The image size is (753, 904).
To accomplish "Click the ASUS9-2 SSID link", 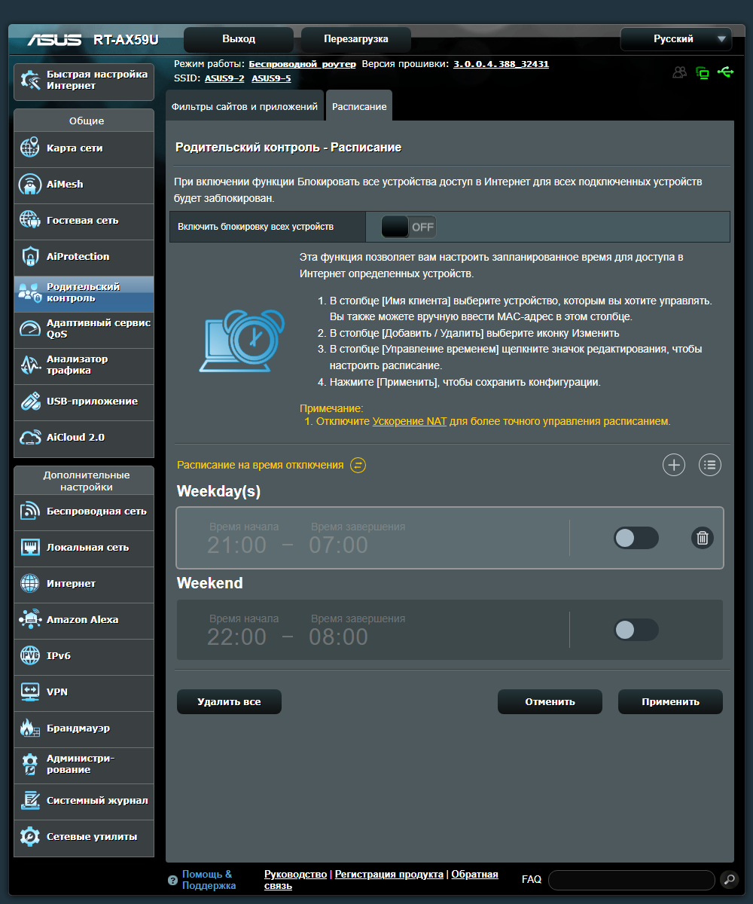I will tap(224, 78).
